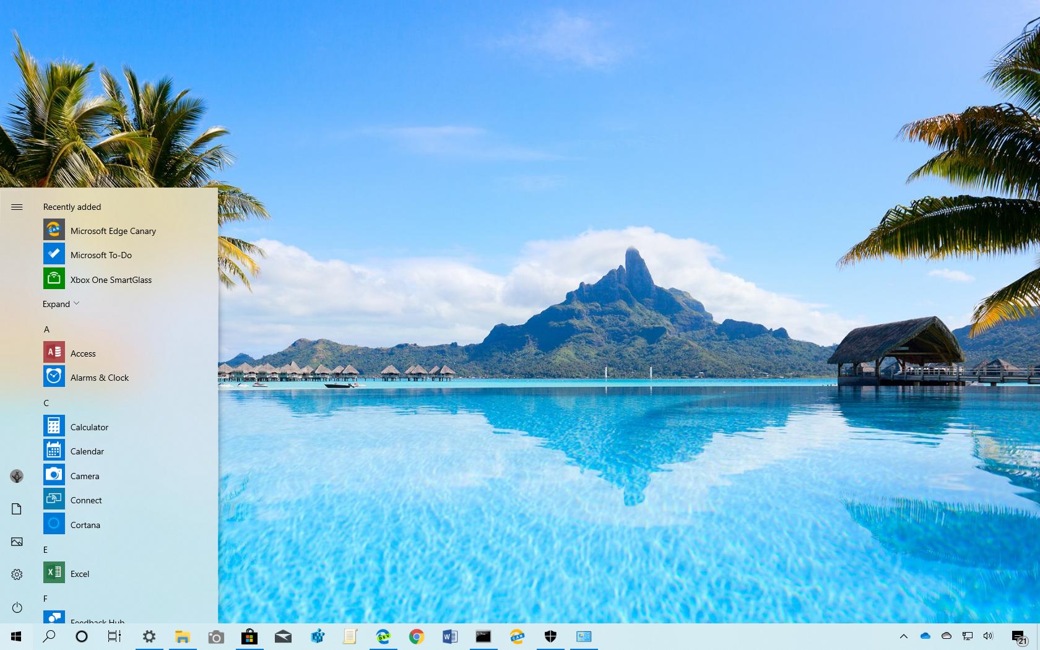
Task: Open Cortana from the app list
Action: tap(85, 524)
